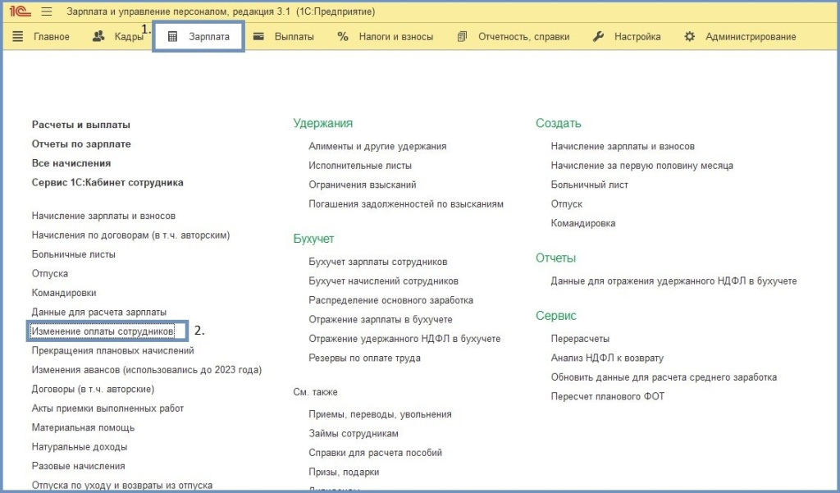This screenshot has width=840, height=493.
Task: Click the Настройка wrench icon
Action: pyautogui.click(x=598, y=37)
